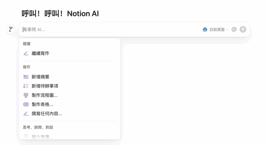Screen dimensions: 268x145
Task: Select 撰寫任何內容... from the list
Action: [47, 114]
